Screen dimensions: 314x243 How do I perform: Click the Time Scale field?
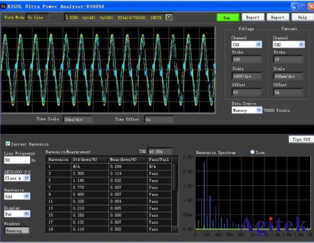pyautogui.click(x=77, y=119)
